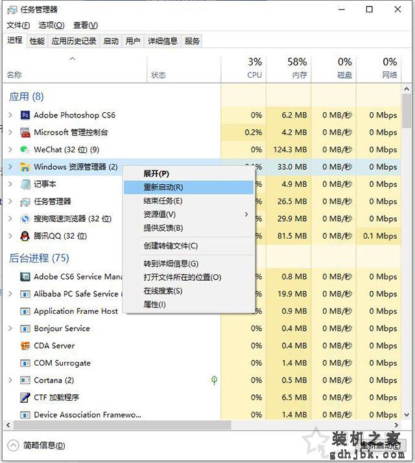Expand the Bonjour Service row
Image resolution: width=415 pixels, height=463 pixels.
[10, 328]
